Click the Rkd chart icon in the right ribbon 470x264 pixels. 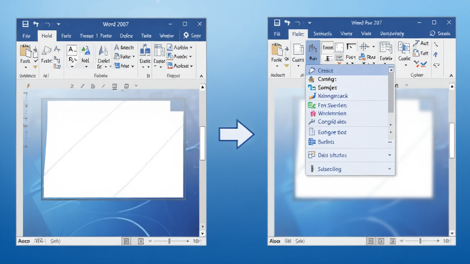tap(362, 57)
